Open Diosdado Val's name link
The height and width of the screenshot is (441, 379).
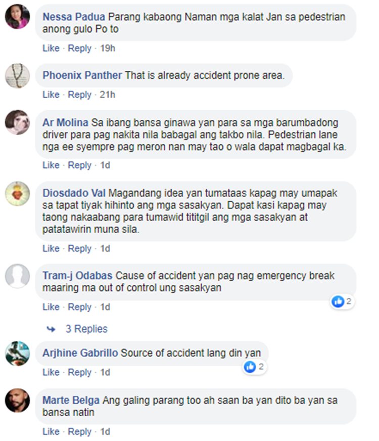pos(74,193)
